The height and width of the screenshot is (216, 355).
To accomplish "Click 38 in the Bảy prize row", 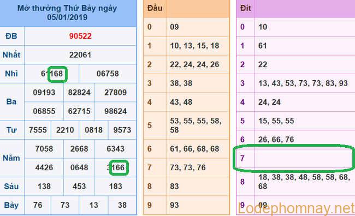I will [122, 205].
